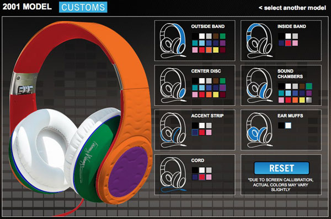The image size is (331, 219).
Task: Choose red swatch for Inside Band
Action: (288, 43)
